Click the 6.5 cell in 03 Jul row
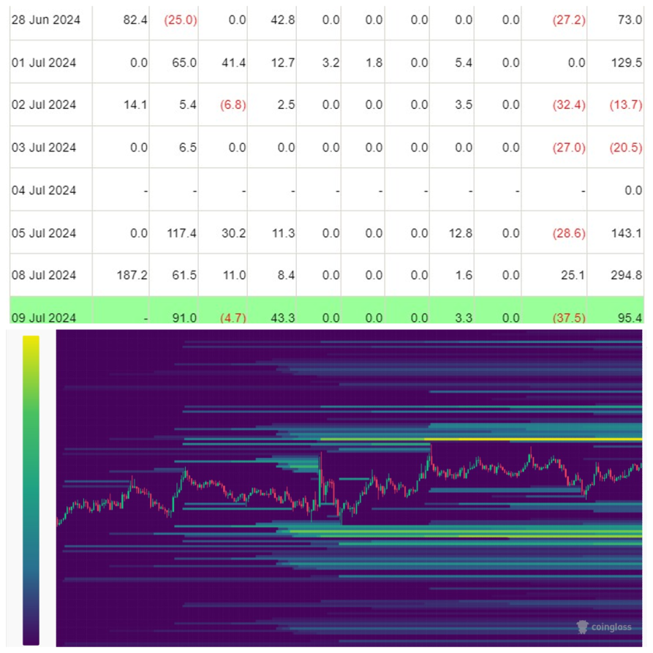 click(188, 148)
